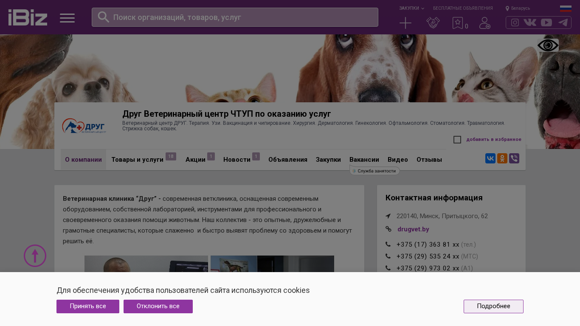This screenshot has width=580, height=326.
Task: Open the hamburger main menu
Action: [67, 18]
